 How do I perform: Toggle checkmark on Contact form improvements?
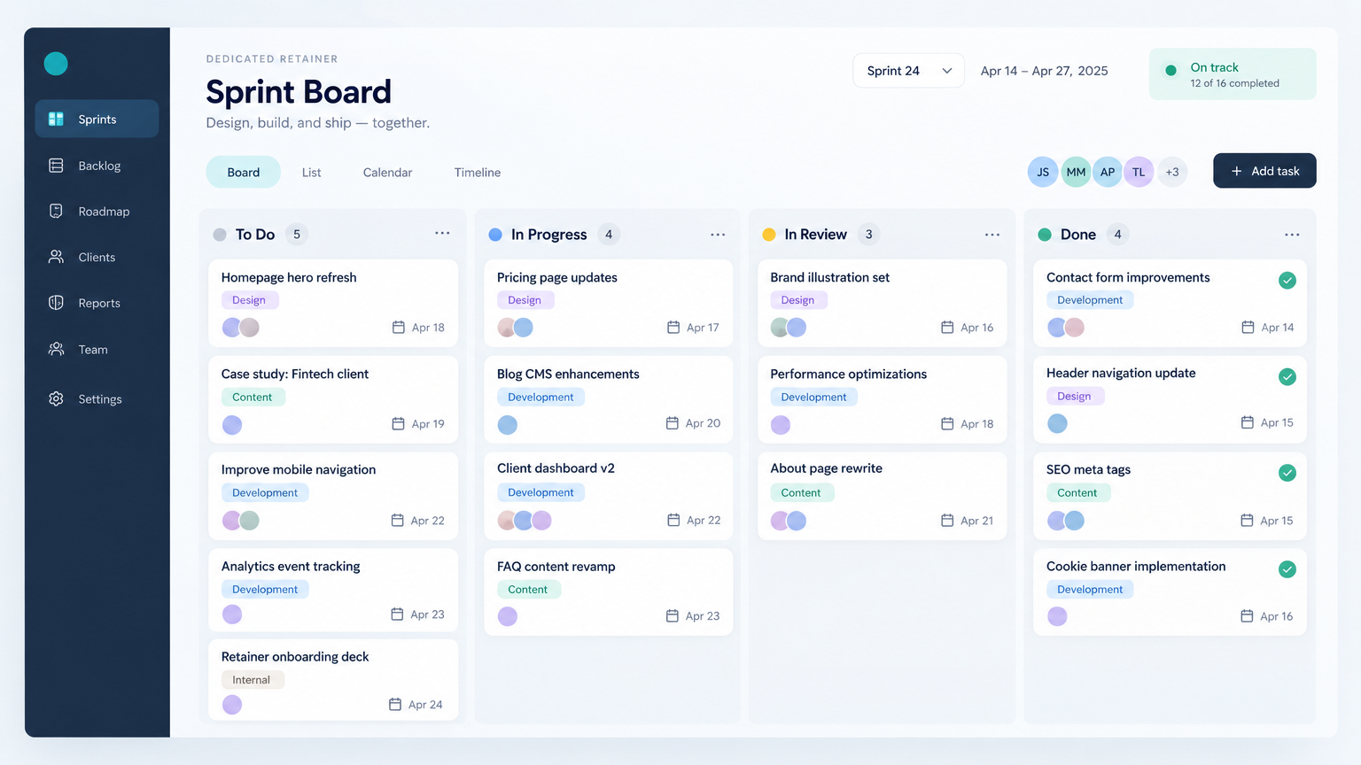(x=1287, y=281)
